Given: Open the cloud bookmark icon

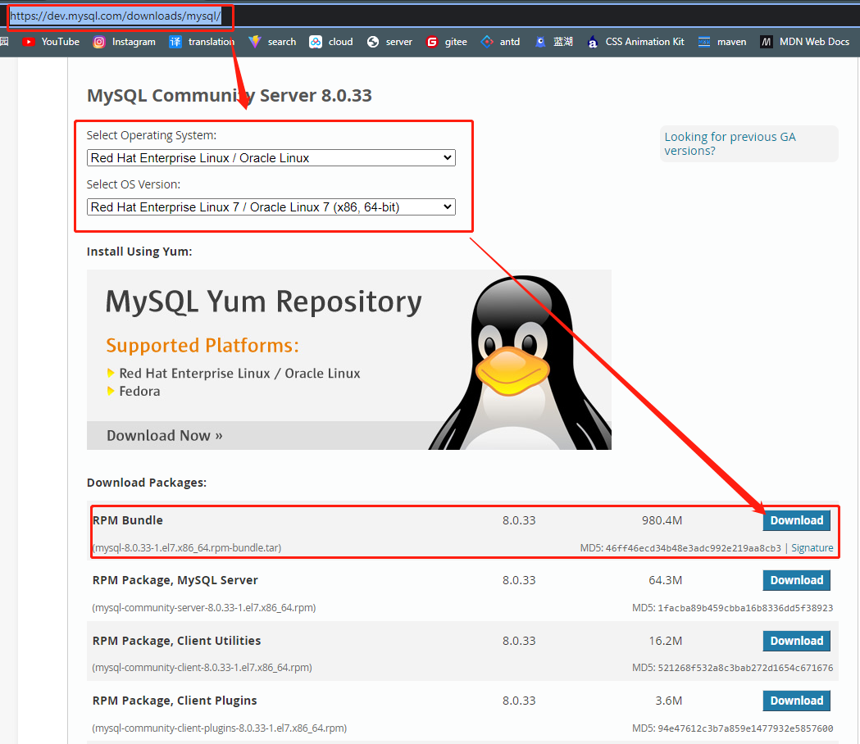Looking at the screenshot, I should (x=316, y=42).
